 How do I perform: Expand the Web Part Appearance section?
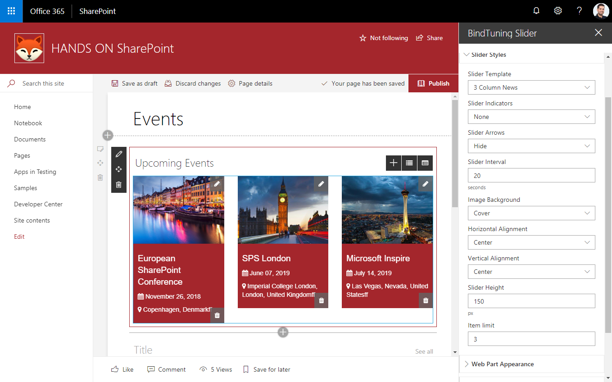502,364
